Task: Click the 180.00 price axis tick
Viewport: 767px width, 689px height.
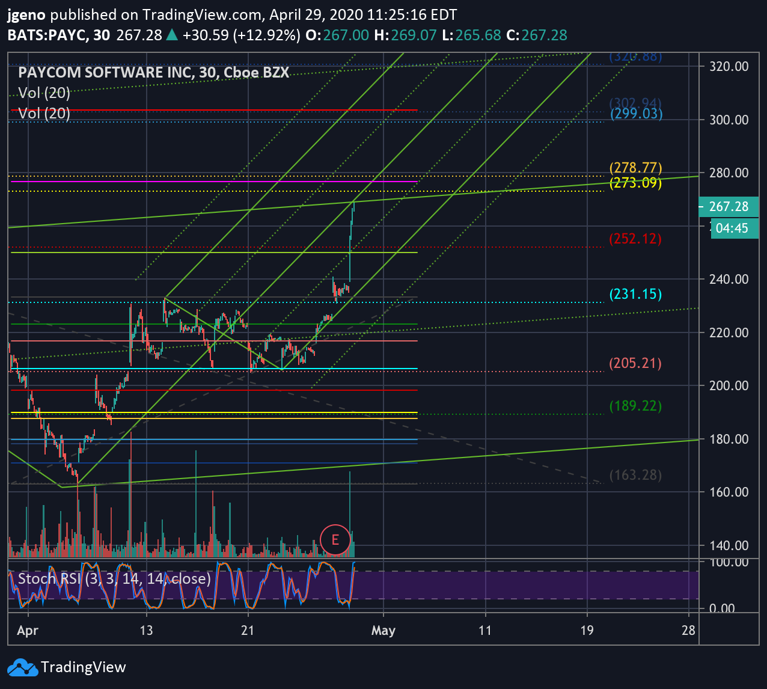Action: point(729,439)
